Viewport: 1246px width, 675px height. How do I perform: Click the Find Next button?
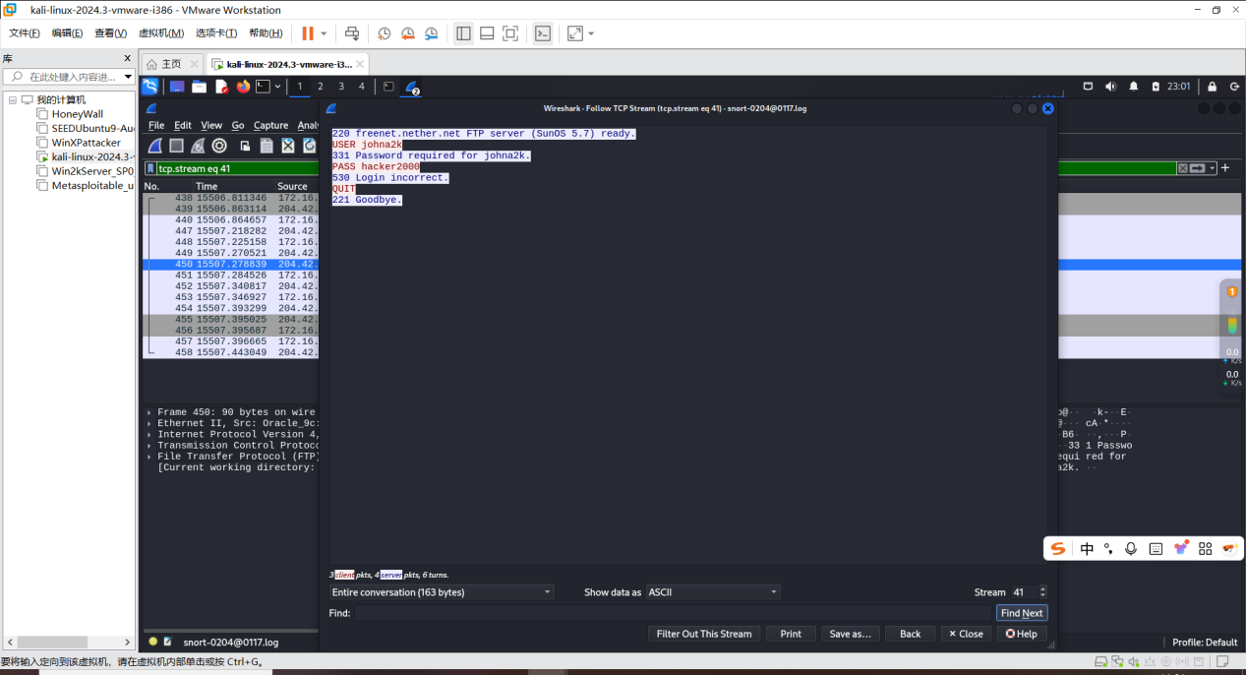pyautogui.click(x=1022, y=613)
